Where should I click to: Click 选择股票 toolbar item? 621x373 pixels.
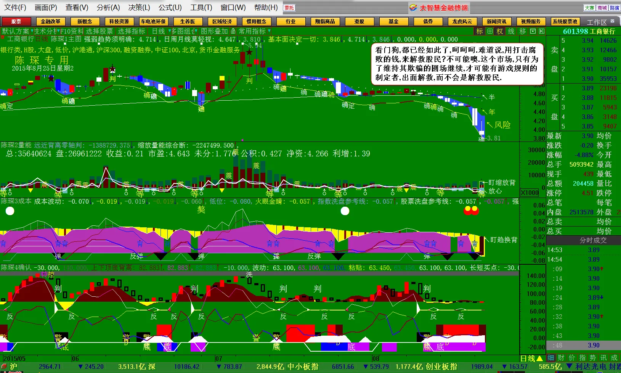99,31
